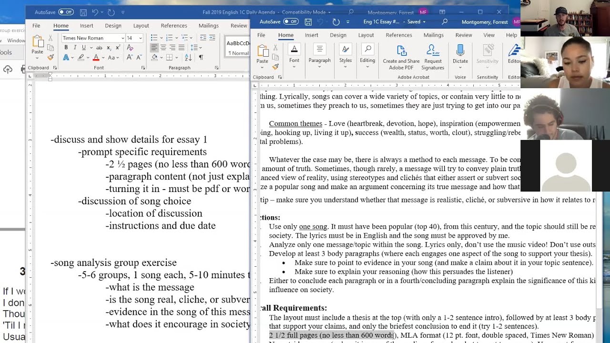
Task: Apply strikethrough formatting in Daily Agenda window
Action: (x=99, y=48)
